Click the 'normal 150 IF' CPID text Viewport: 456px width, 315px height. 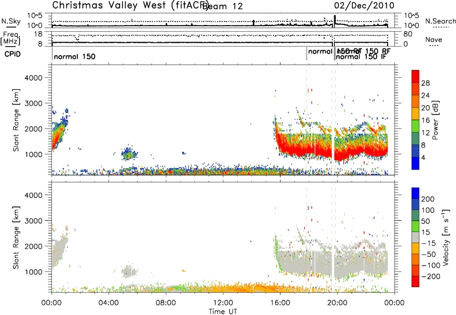[x=361, y=56]
